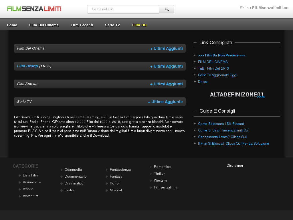
Task: Click the arrow icon beside Dmca link
Action: [195, 82]
